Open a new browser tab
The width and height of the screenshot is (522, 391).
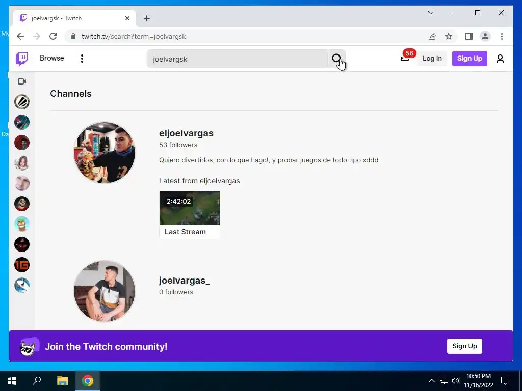click(147, 18)
